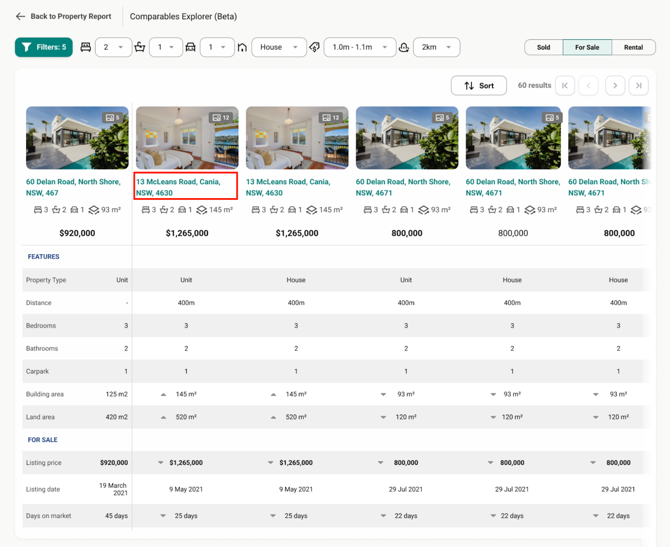Open the Filters: 5 panel

click(x=44, y=47)
